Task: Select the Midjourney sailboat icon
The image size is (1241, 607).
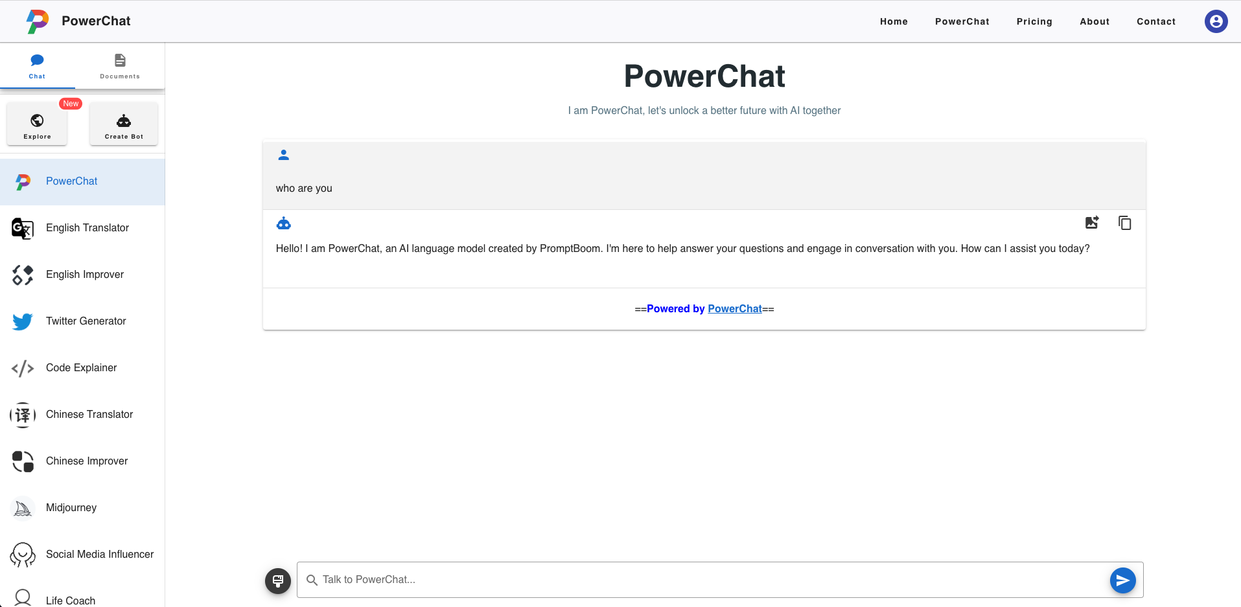Action: coord(23,508)
